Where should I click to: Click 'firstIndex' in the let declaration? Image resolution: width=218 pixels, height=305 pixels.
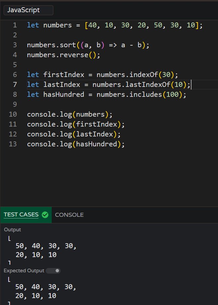[x=64, y=75]
